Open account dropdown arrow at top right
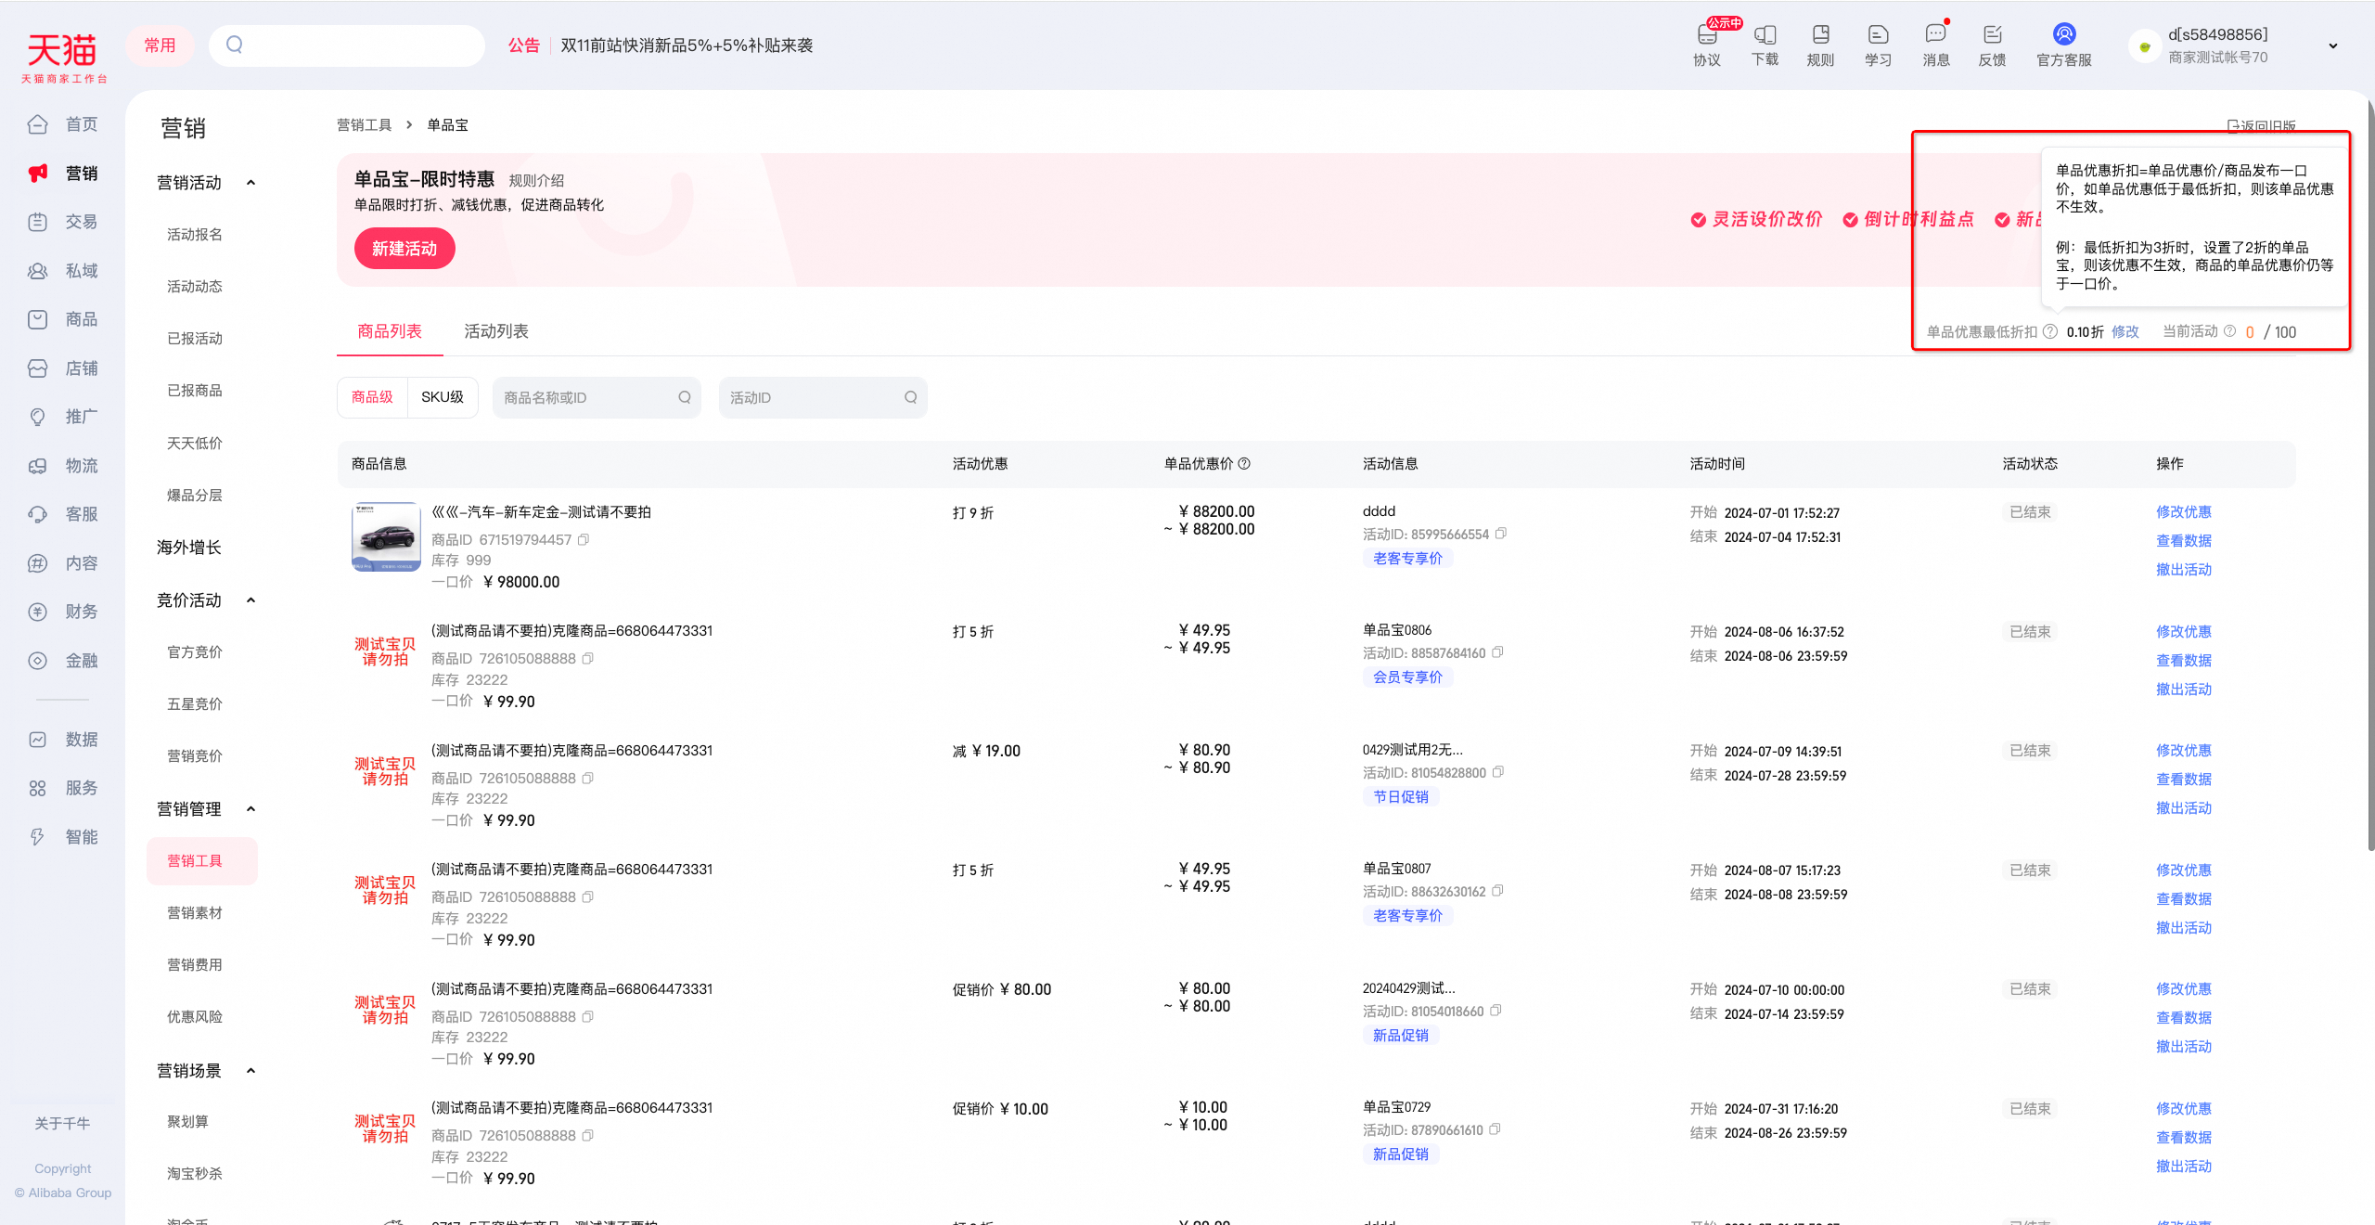This screenshot has height=1225, width=2375. pyautogui.click(x=2332, y=45)
